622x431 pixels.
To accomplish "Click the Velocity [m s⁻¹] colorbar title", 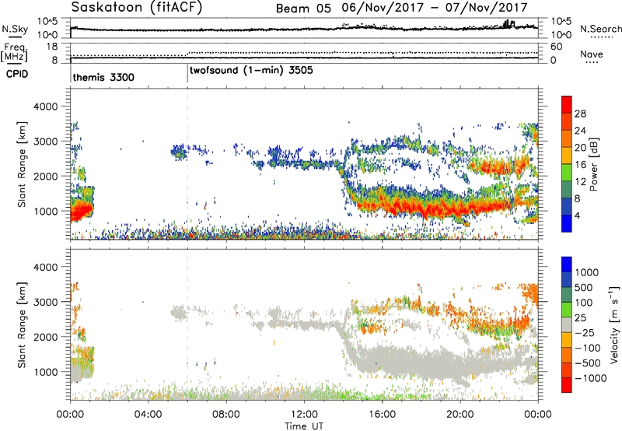I will [x=614, y=324].
